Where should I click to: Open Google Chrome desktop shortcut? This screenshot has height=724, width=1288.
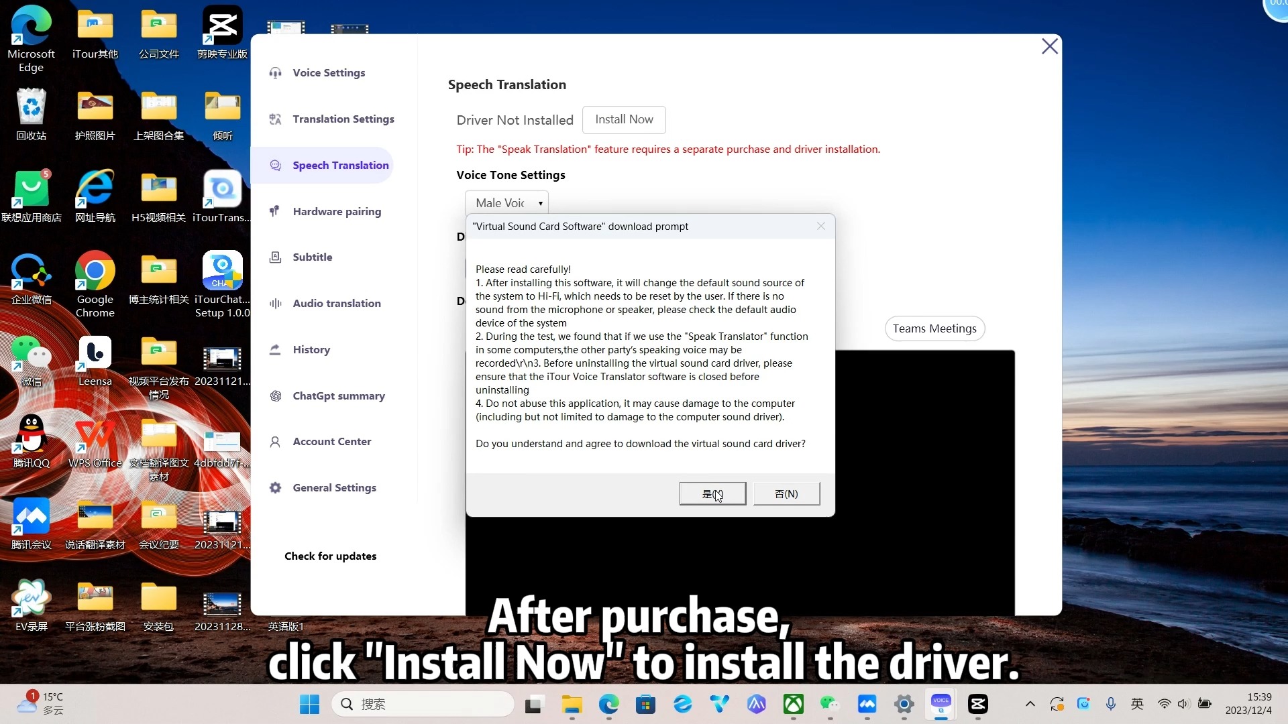pyautogui.click(x=95, y=271)
